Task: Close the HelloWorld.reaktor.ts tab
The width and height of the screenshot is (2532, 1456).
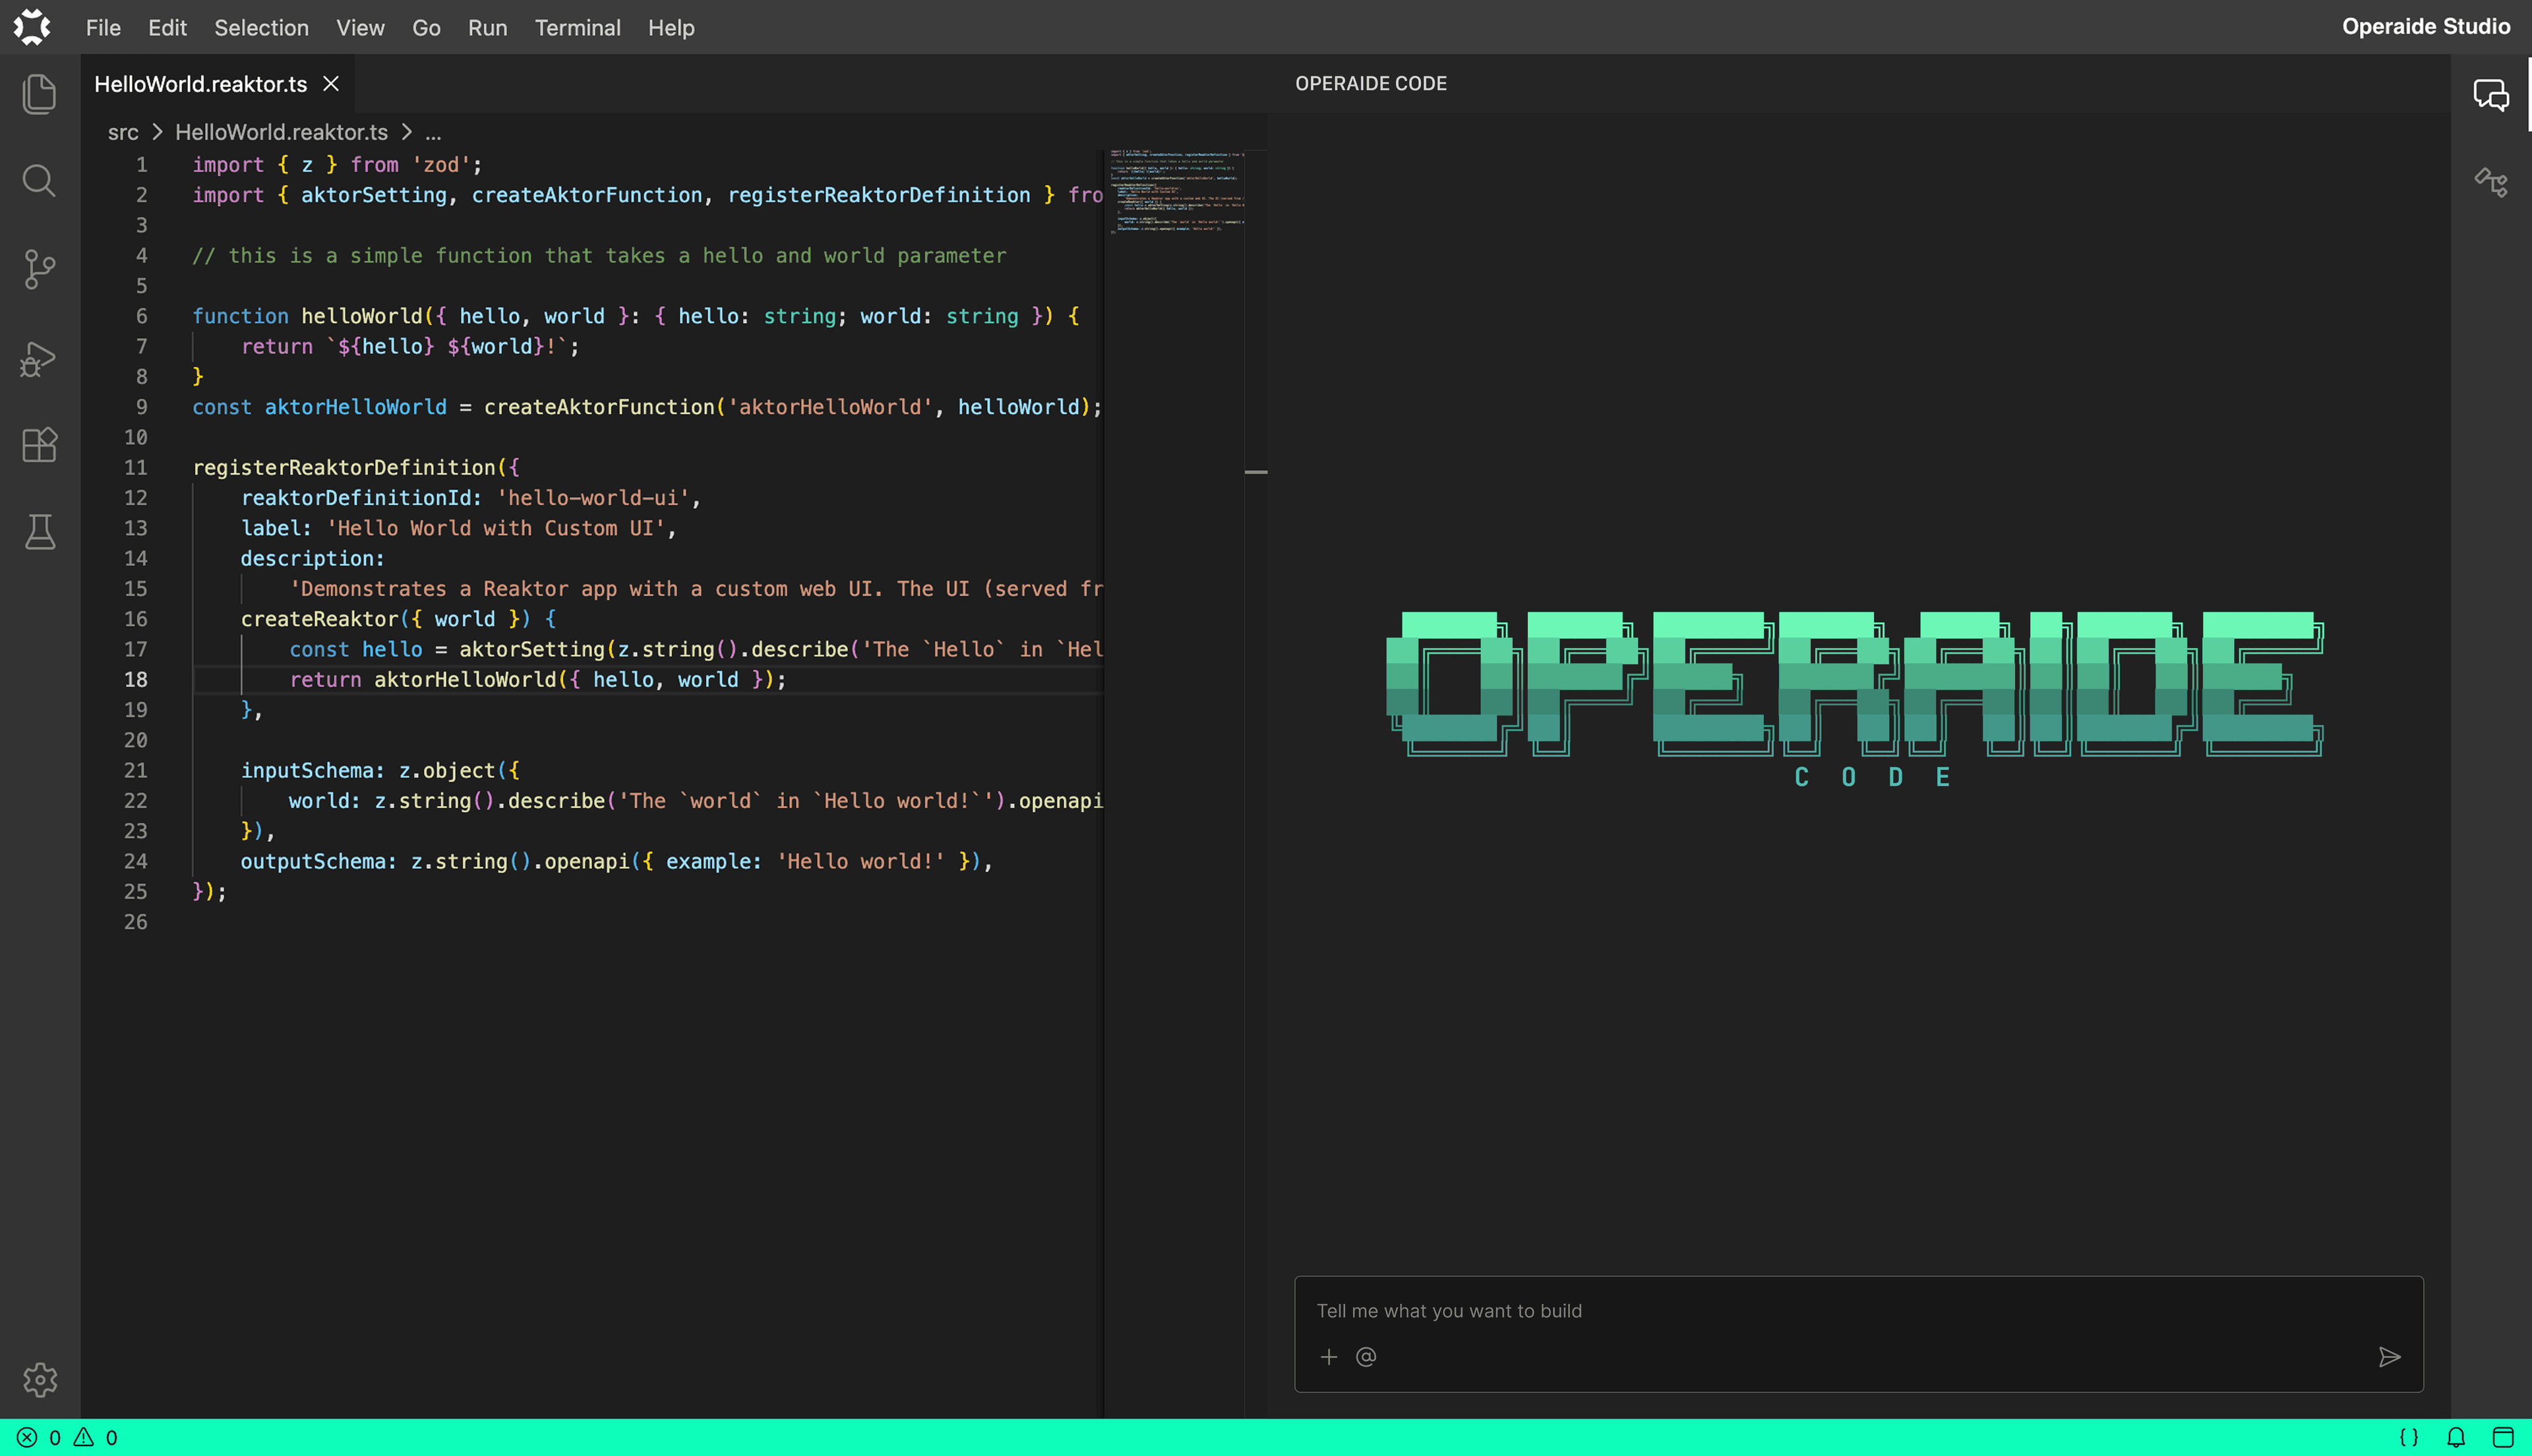Action: pos(331,84)
